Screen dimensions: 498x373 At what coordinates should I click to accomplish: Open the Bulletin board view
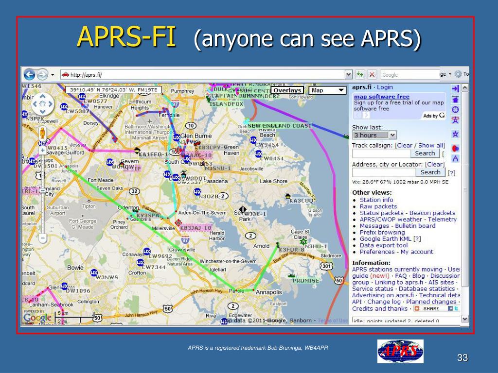point(415,226)
